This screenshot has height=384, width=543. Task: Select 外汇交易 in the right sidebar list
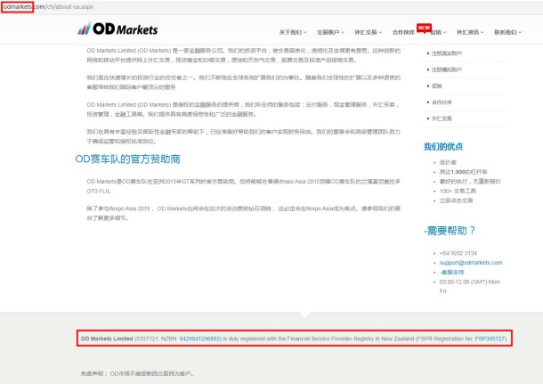click(x=442, y=118)
